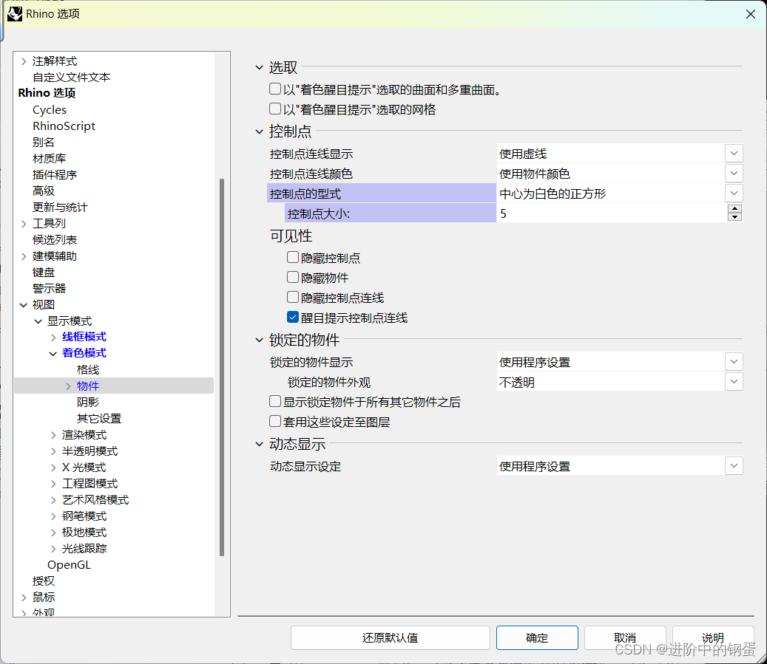Click the Rhino logo icon in title bar
Screen dimensions: 767x664
(15, 14)
